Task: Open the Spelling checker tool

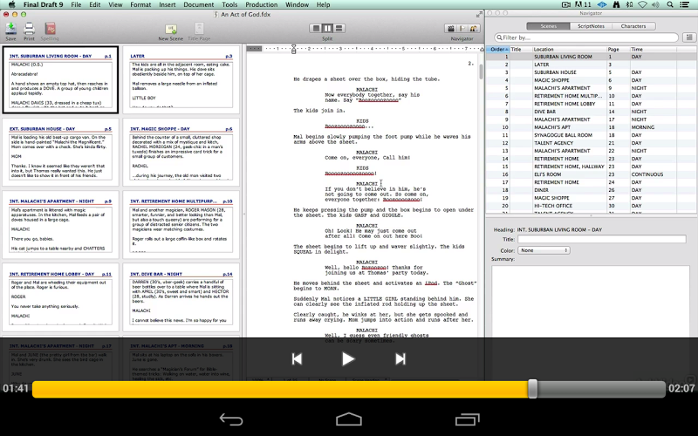Action: pyautogui.click(x=50, y=29)
